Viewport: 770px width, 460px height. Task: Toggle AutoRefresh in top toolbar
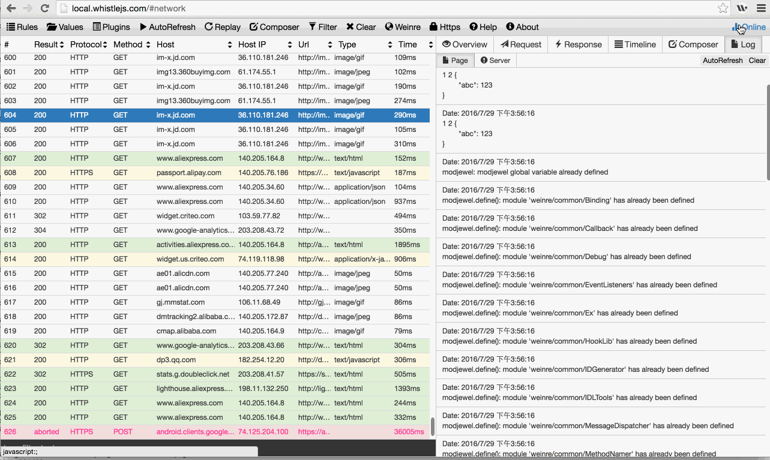point(167,27)
